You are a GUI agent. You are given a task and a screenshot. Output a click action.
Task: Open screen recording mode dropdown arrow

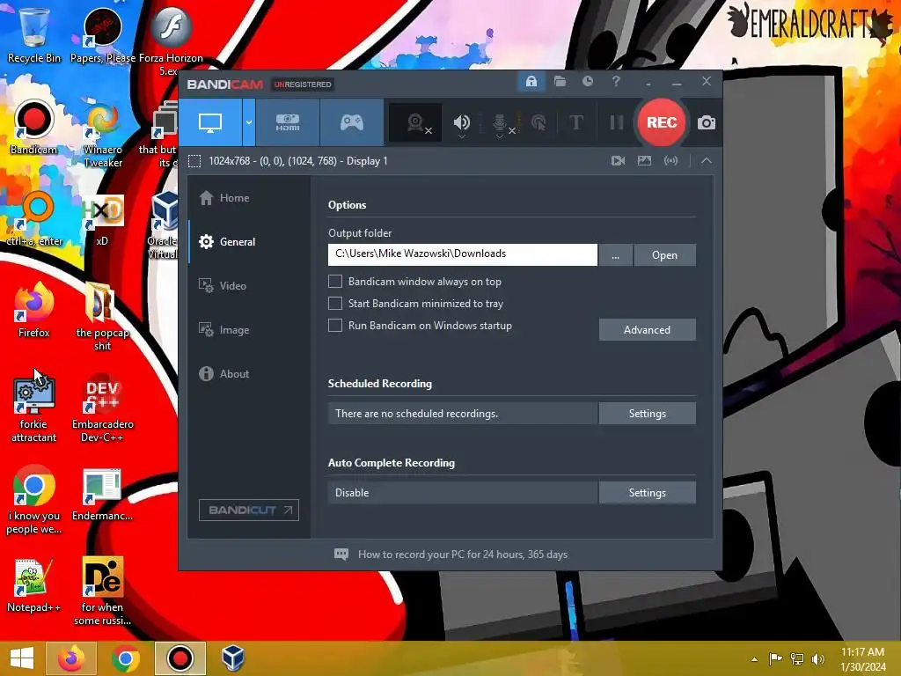coord(249,122)
